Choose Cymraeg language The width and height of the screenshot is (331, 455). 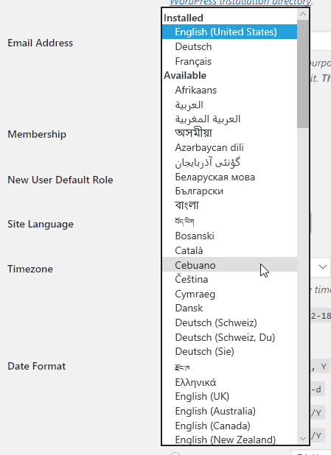(229, 294)
